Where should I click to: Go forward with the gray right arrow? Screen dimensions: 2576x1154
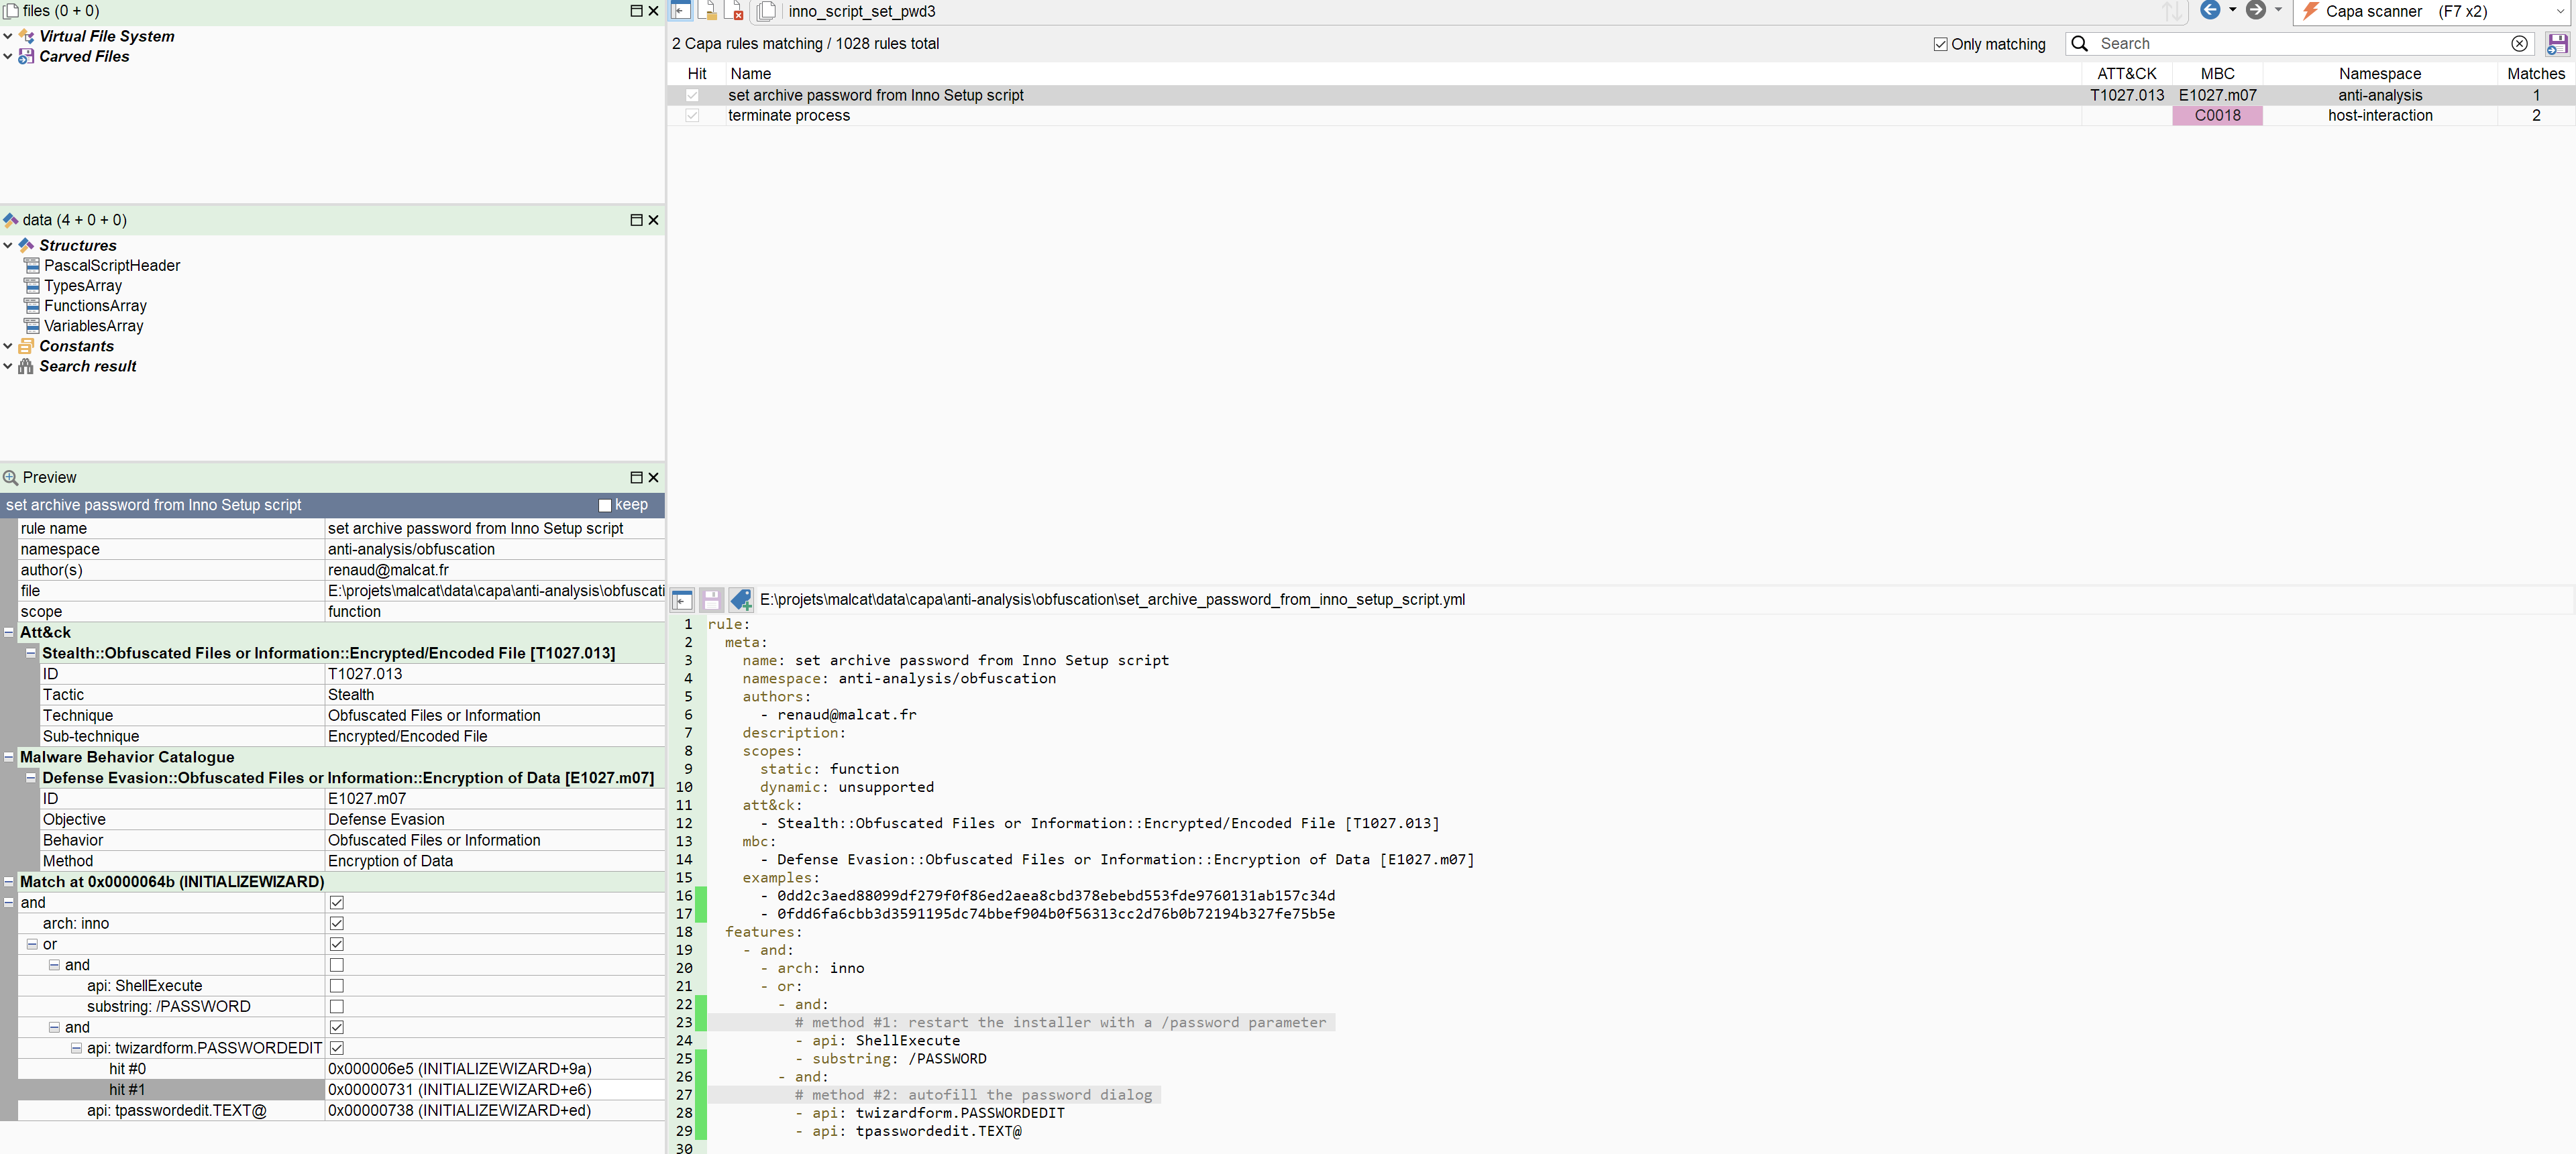2256,10
